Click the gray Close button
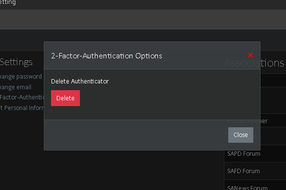 pos(241,135)
